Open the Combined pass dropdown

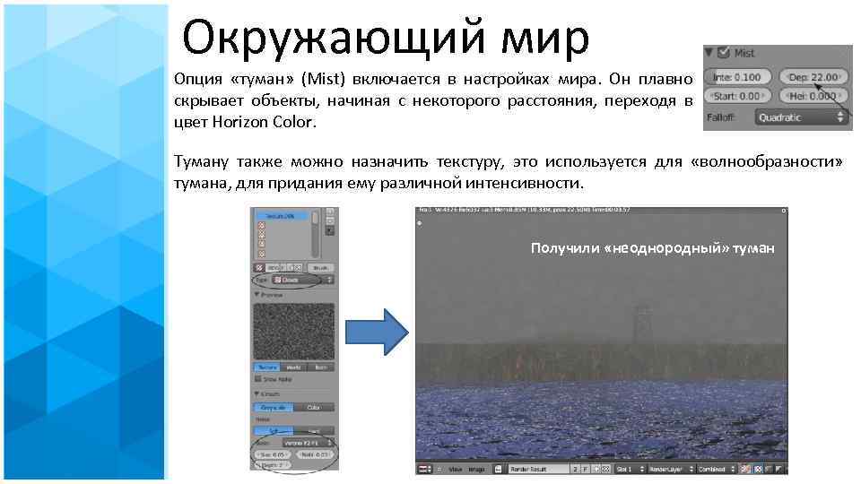tap(717, 469)
